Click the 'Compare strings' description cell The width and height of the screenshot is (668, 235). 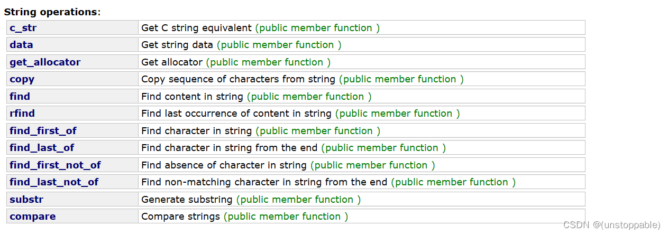(x=180, y=217)
